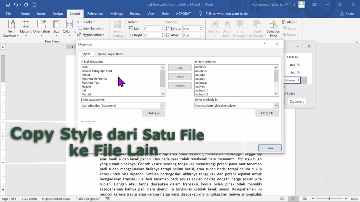
Task: Open the Margins icon menu
Action: [26, 27]
